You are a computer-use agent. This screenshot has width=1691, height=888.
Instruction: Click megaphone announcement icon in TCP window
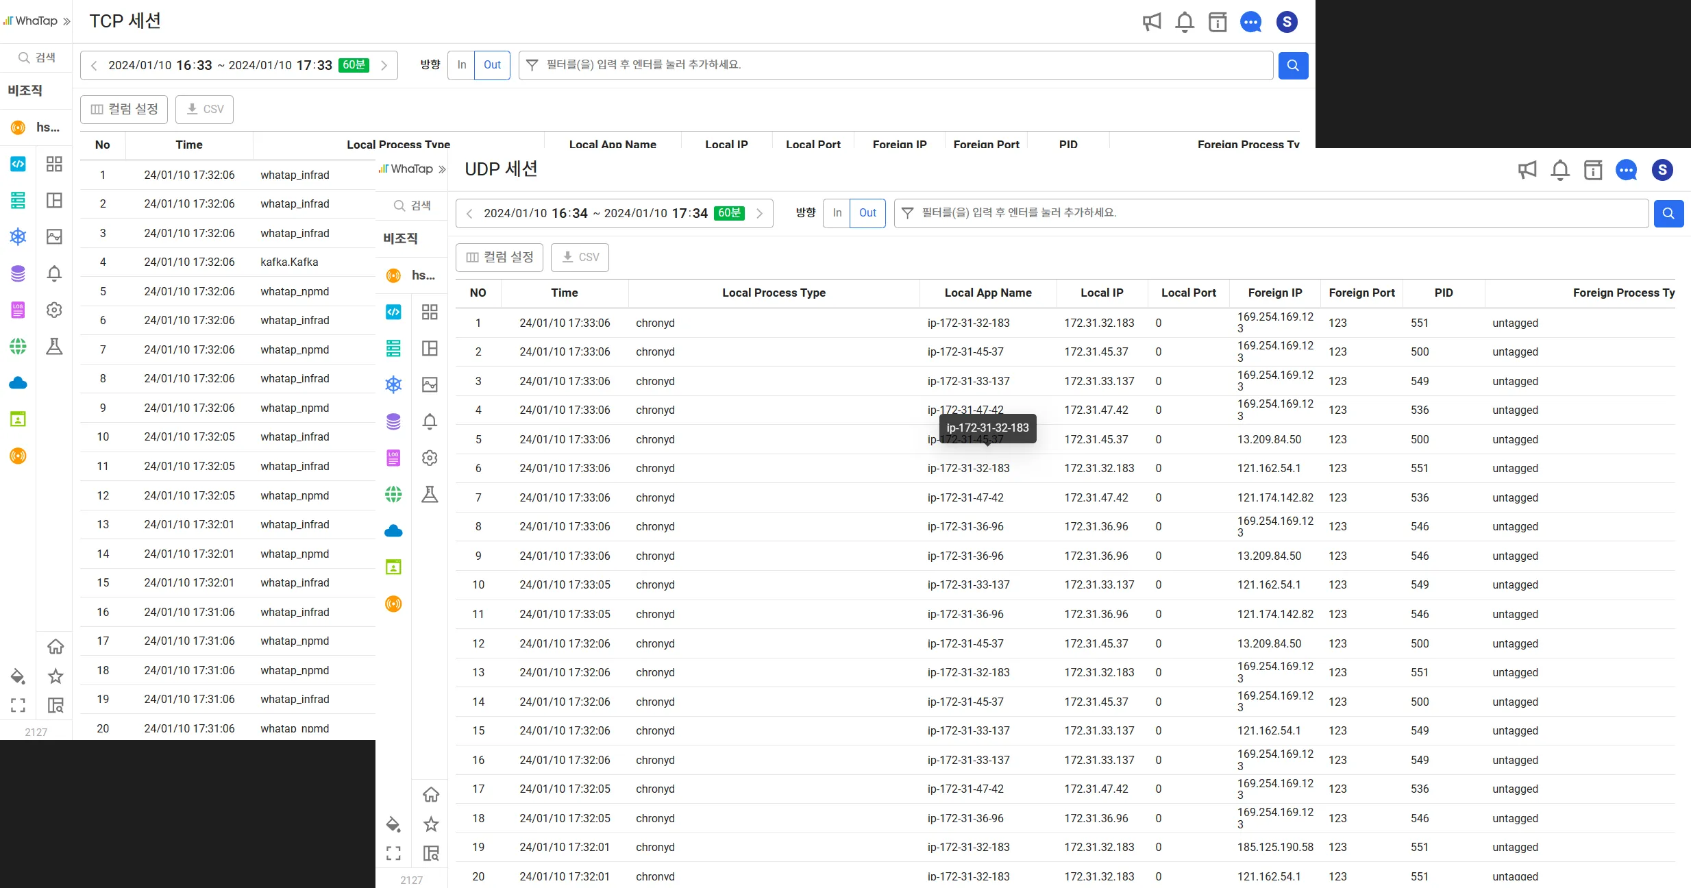pos(1152,22)
